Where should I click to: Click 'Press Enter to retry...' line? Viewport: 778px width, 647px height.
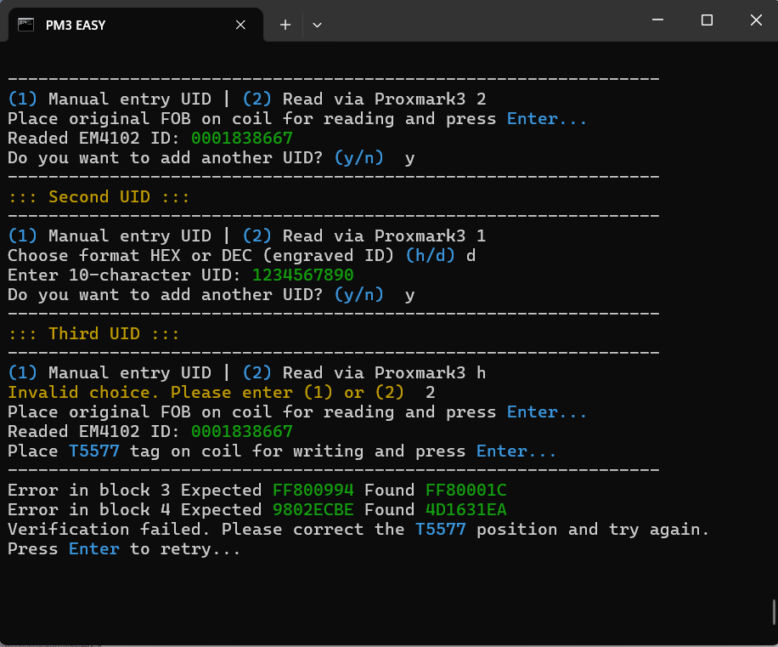point(124,548)
